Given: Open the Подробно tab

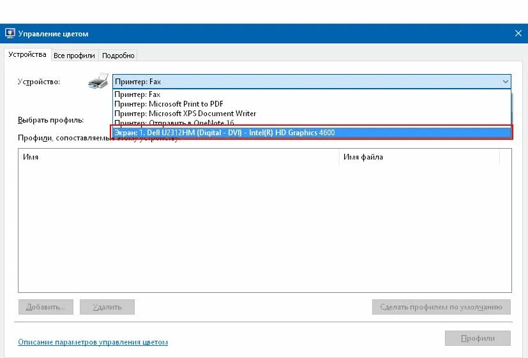Looking at the screenshot, I should (x=118, y=56).
